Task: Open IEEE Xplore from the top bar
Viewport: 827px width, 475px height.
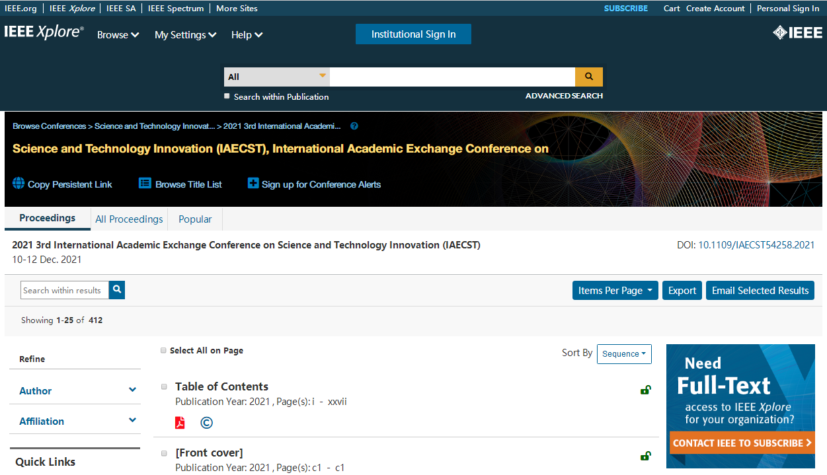Action: pos(72,9)
